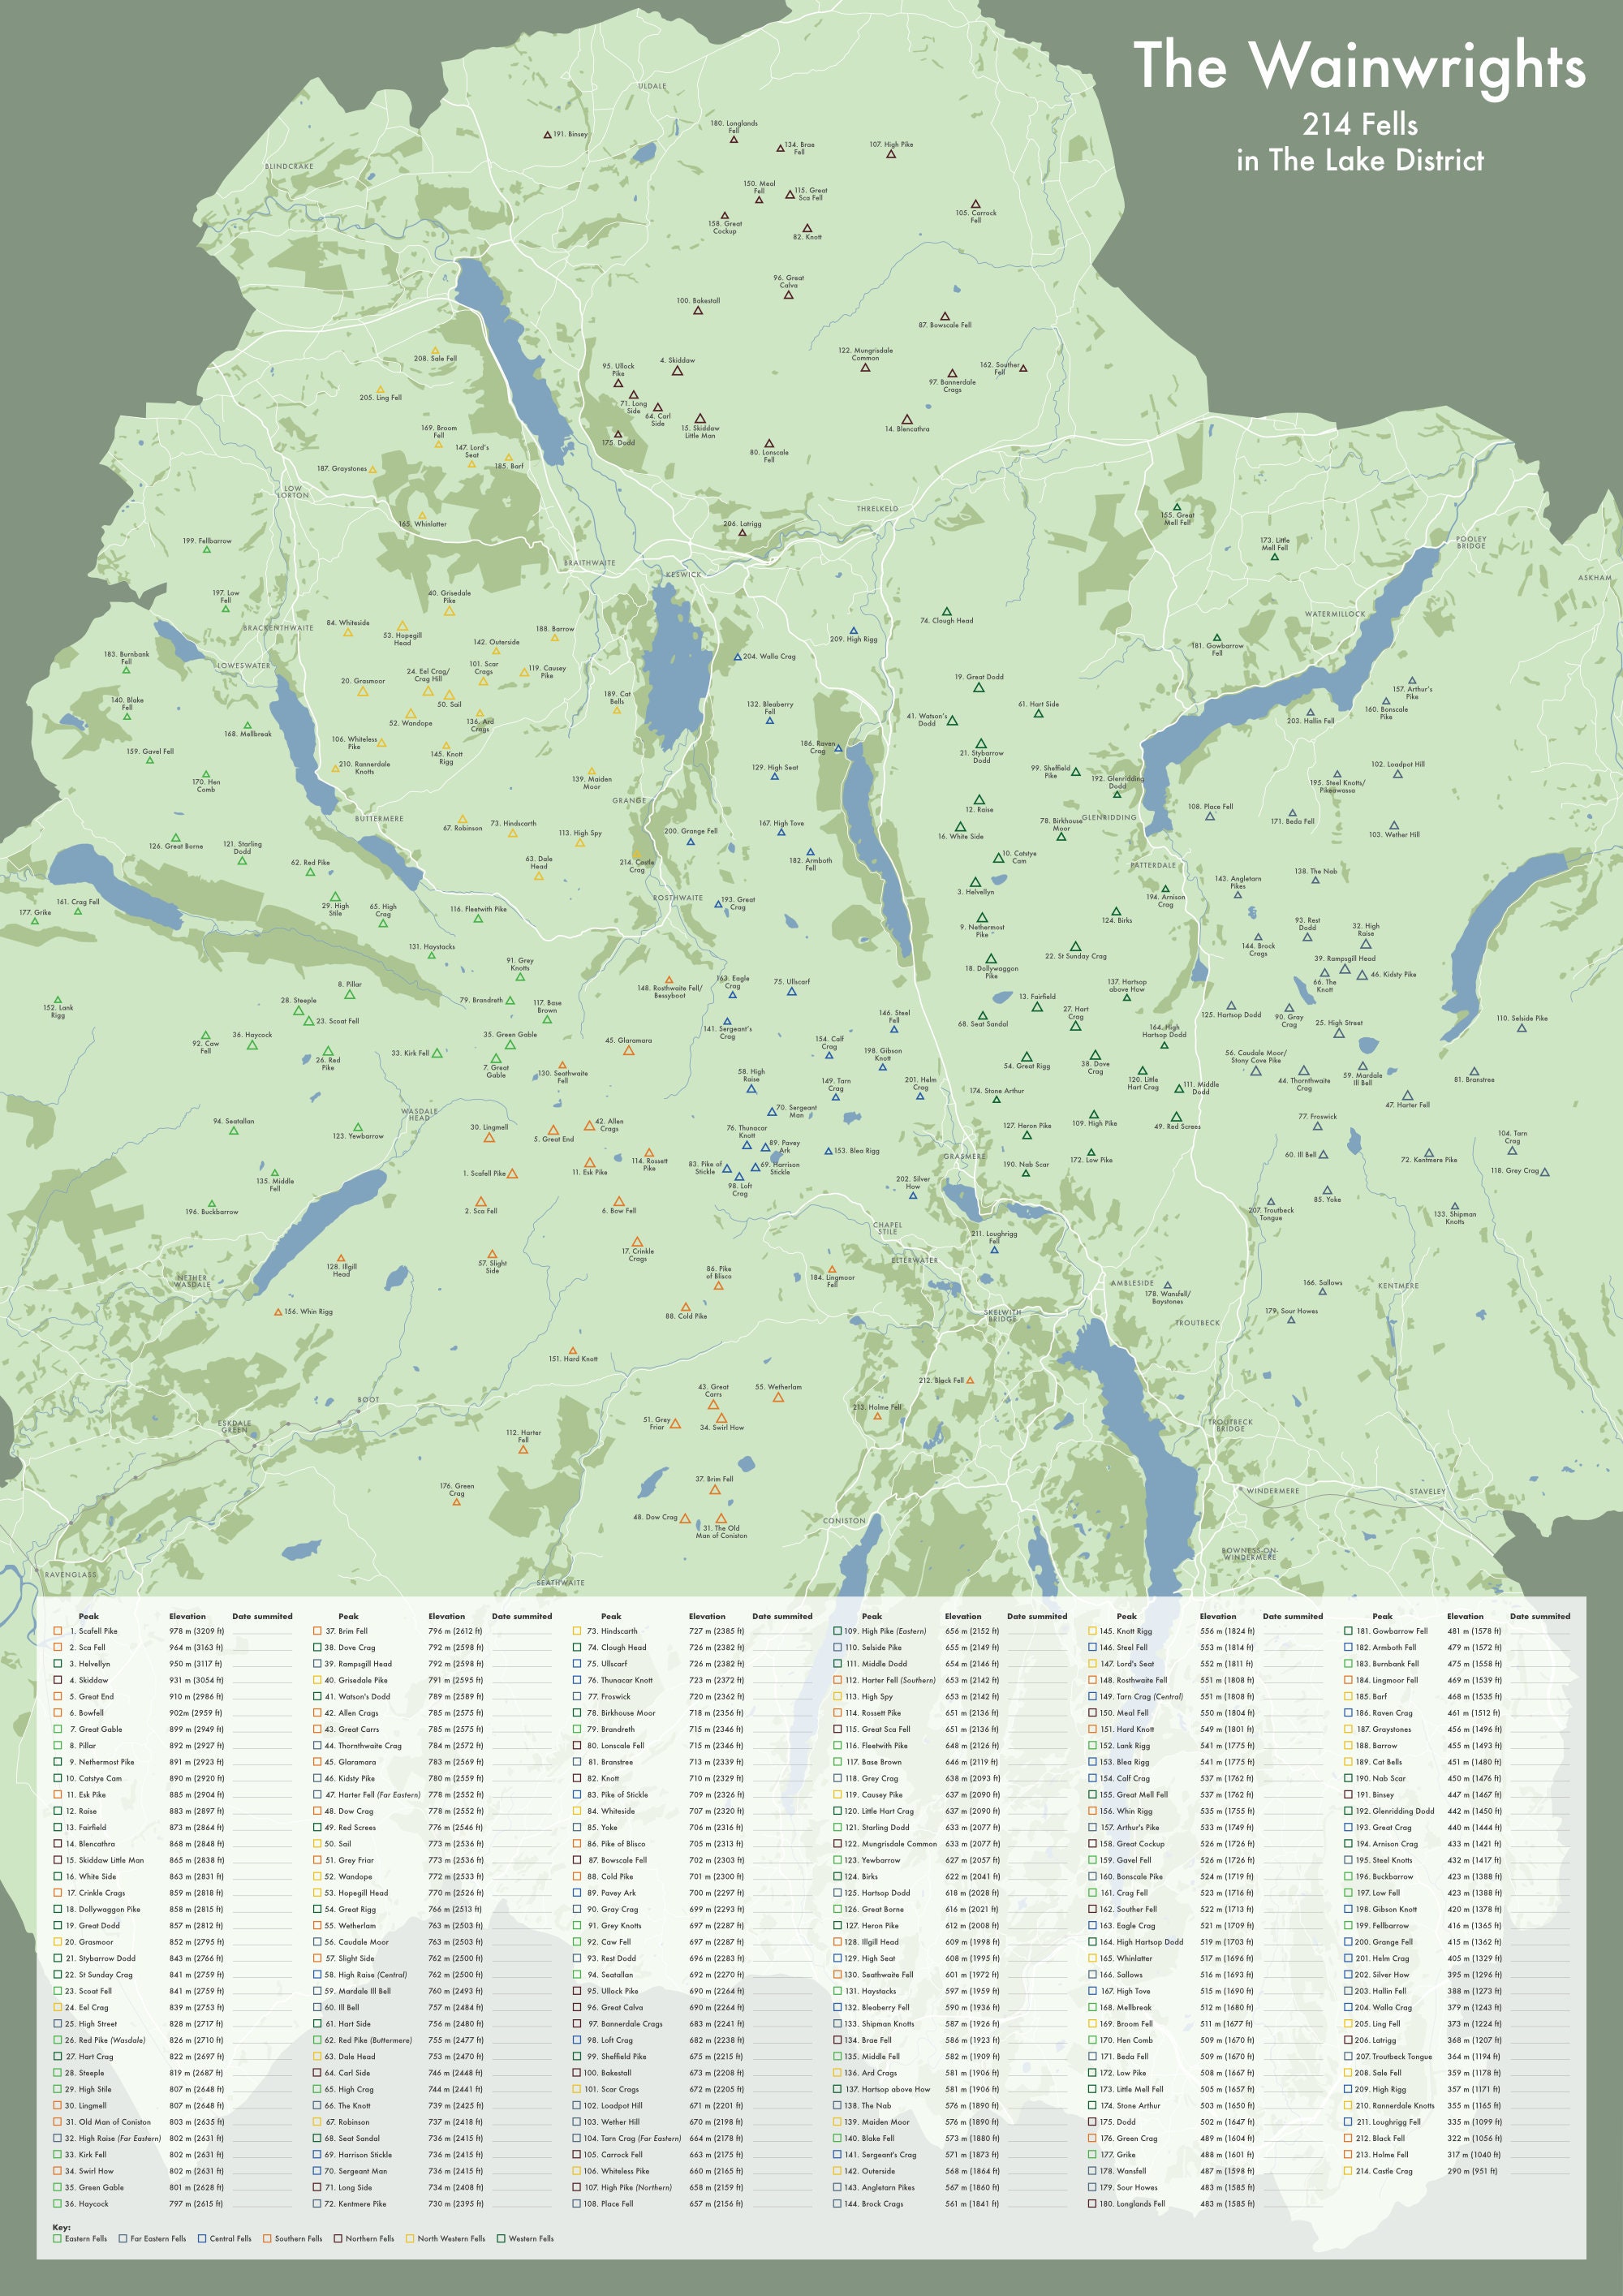
Task: Click the Date summited line for Scafell Pike
Action: (263, 1633)
